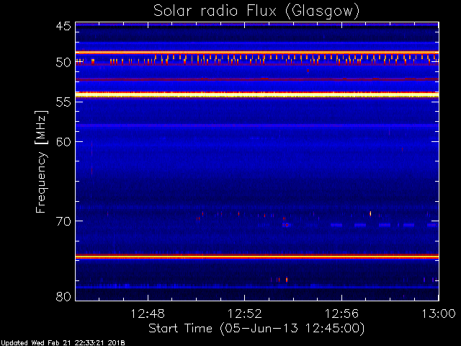This screenshot has height=346, width=461.
Task: Click the 50 frequency tick label
Action: 63,63
